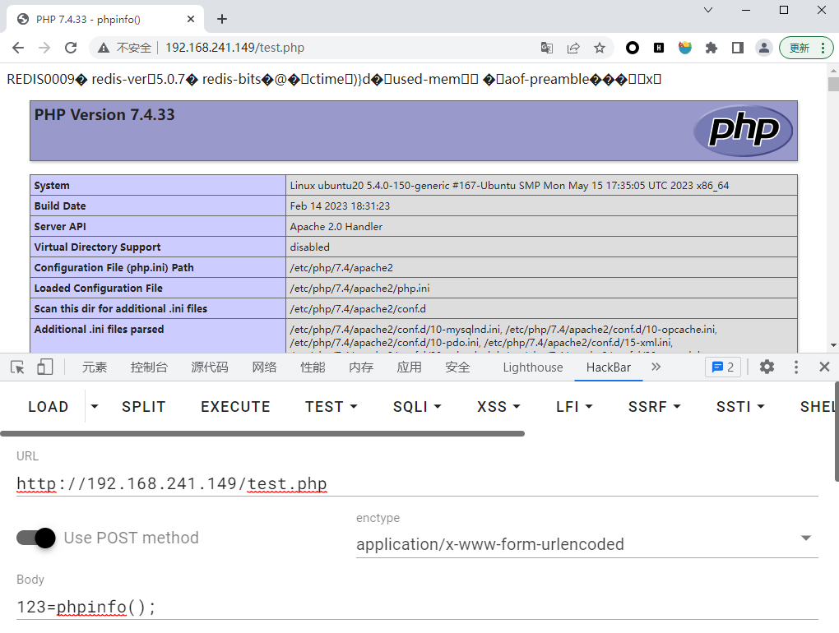Viewport: 839px width, 633px height.
Task: Open the extensions puzzle menu
Action: pos(712,48)
